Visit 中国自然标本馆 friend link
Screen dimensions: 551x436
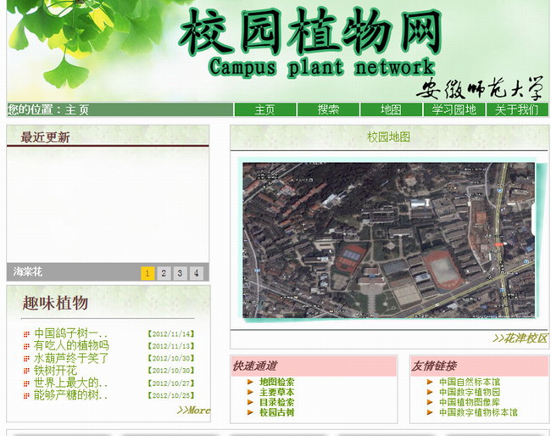[x=469, y=383]
